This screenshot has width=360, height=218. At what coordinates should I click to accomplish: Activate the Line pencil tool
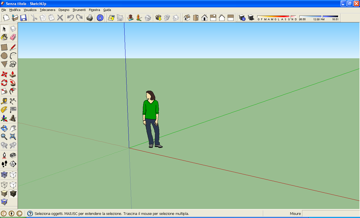[x=13, y=47]
